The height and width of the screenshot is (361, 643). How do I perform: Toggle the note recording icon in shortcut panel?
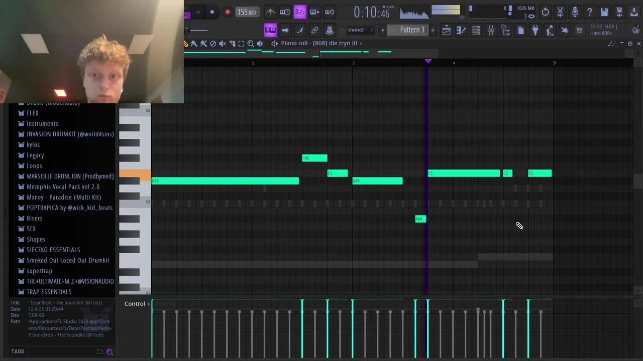[300, 30]
